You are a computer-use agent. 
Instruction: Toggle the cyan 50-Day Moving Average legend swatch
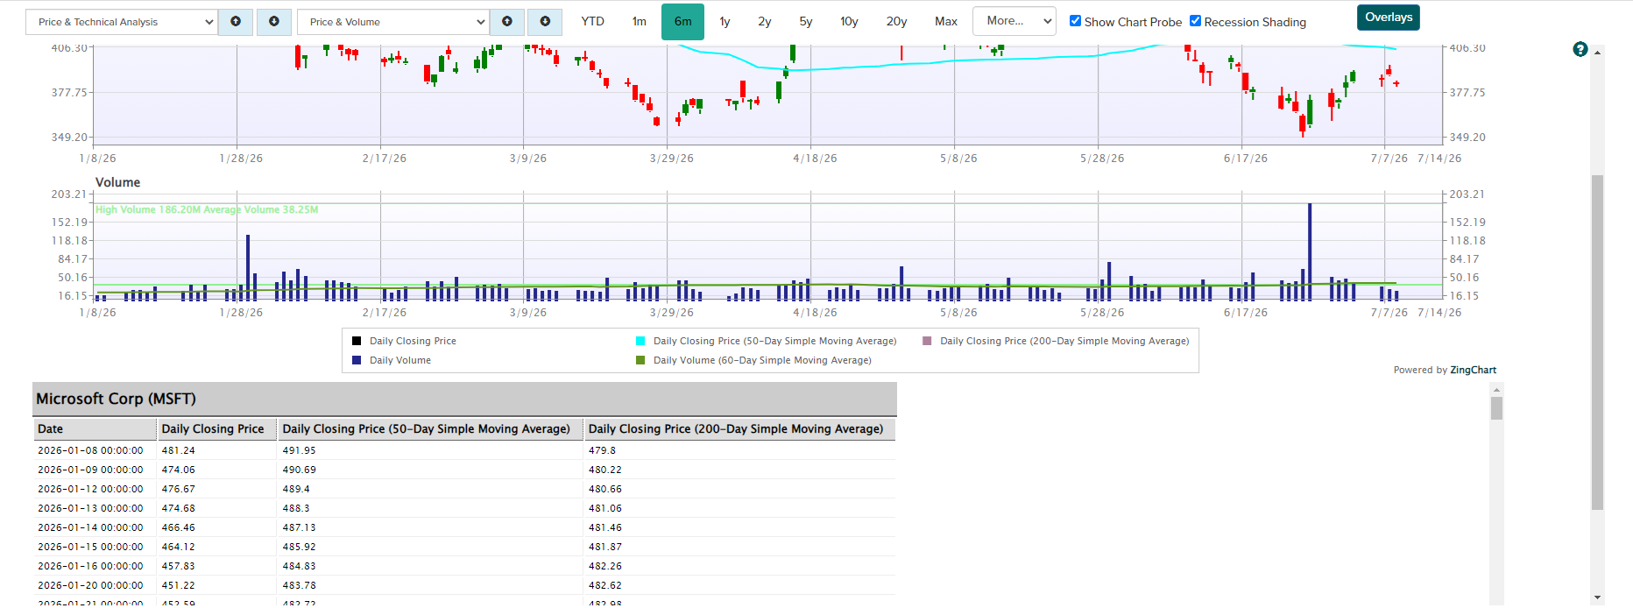tap(640, 341)
